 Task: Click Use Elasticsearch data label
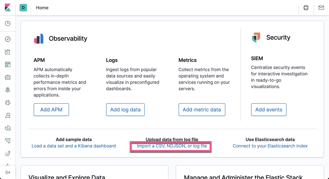270,139
